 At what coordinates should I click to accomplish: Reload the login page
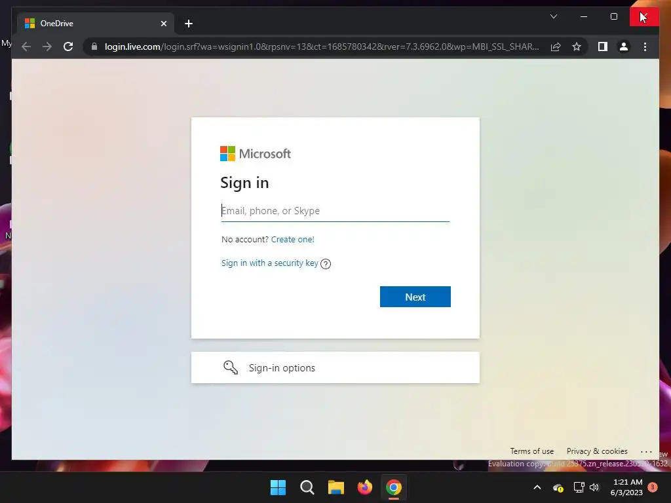click(68, 47)
